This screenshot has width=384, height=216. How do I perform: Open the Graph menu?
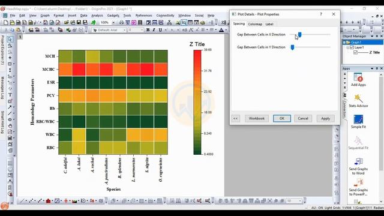coord(45,16)
